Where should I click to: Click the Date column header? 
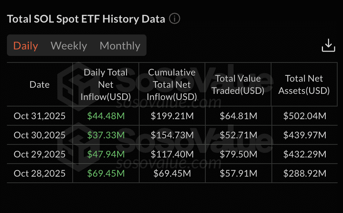point(40,85)
